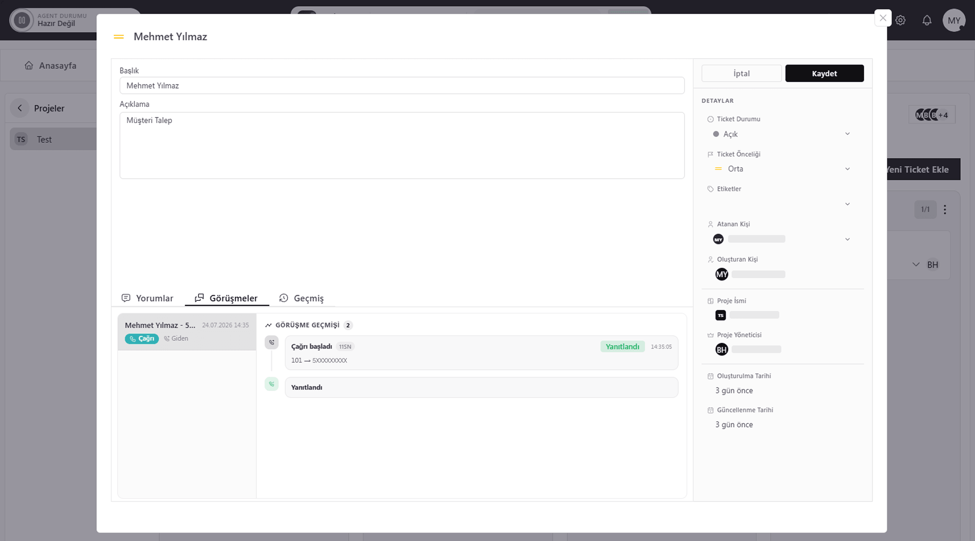Select the Mehmet Yılmaz call entry
975x541 pixels.
click(x=187, y=332)
